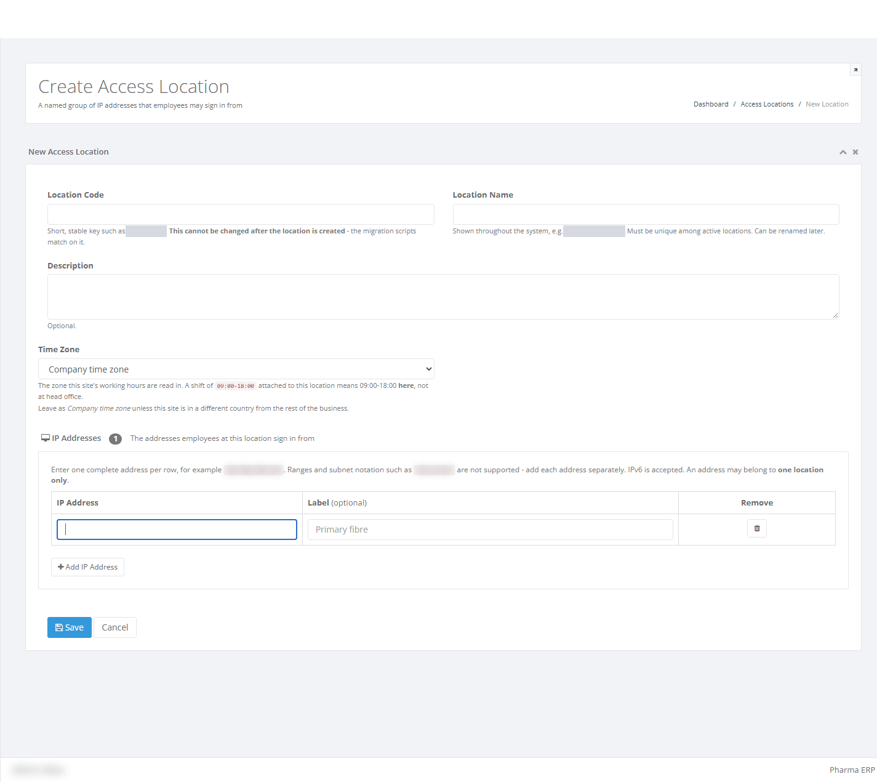
Task: Click the IP Addresses count badge
Action: [x=115, y=439]
